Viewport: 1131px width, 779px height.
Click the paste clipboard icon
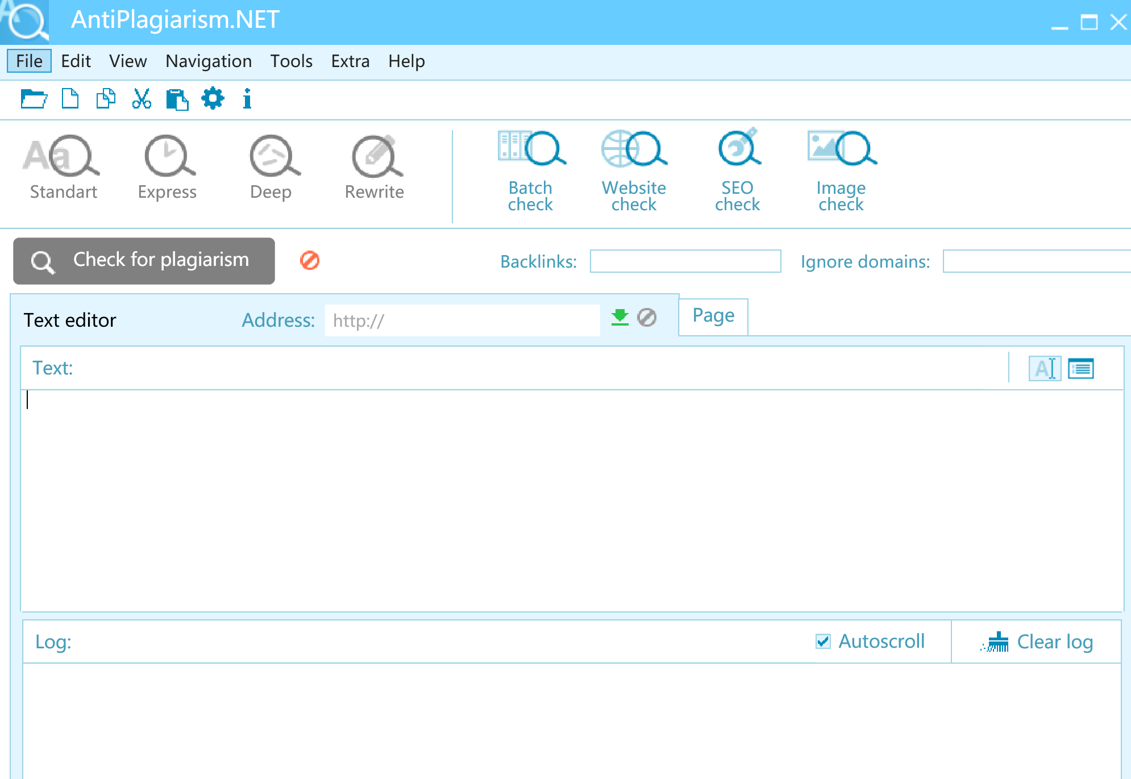tap(177, 99)
